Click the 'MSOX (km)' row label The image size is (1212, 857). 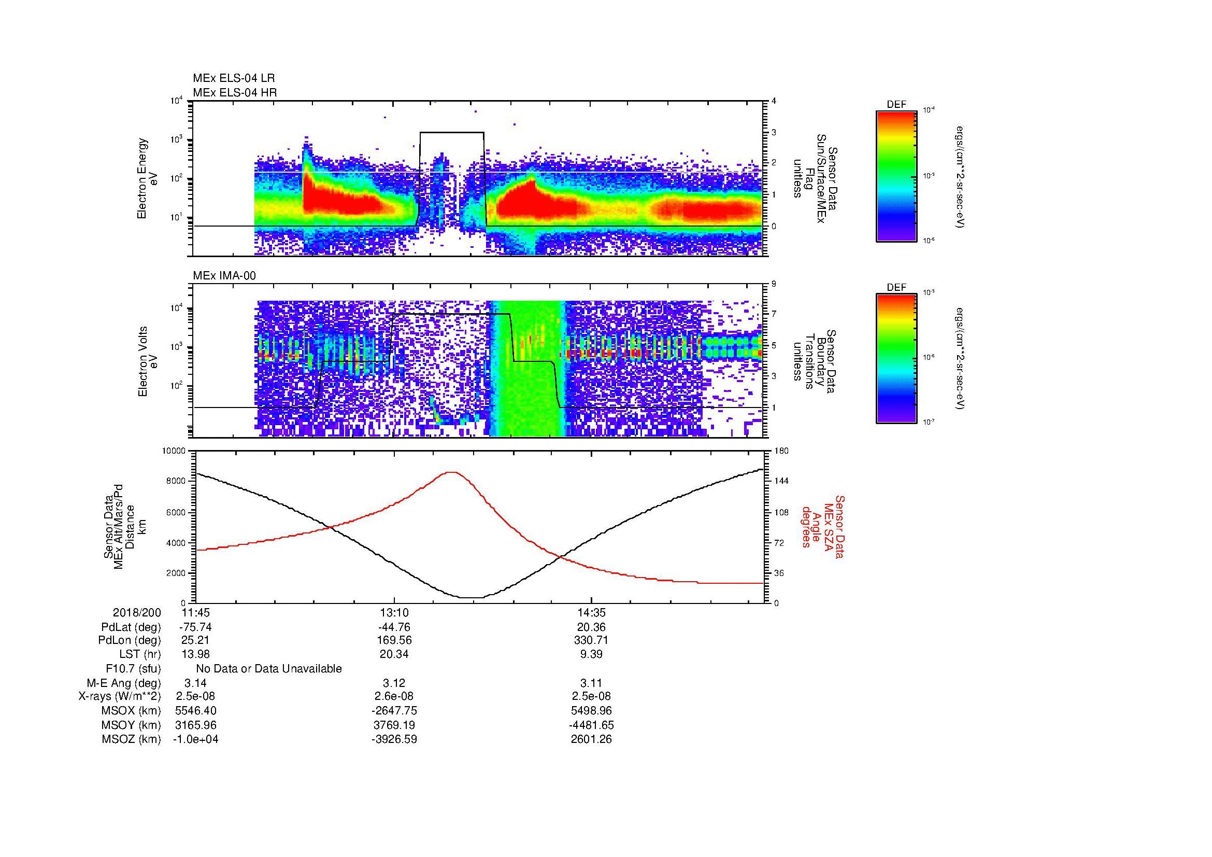tap(131, 711)
